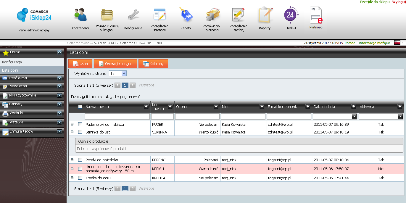Open the iMall24 icon
This screenshot has width=406, height=203.
291,15
